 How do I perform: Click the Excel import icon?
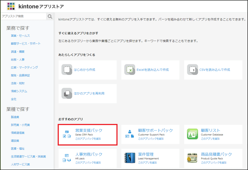pos(130,69)
